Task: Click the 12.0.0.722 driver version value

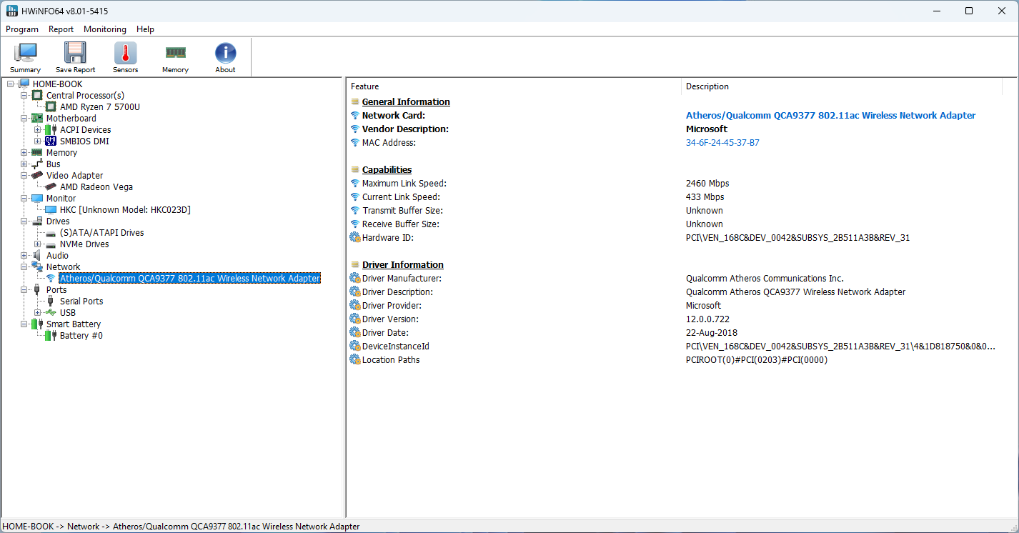Action: point(707,319)
